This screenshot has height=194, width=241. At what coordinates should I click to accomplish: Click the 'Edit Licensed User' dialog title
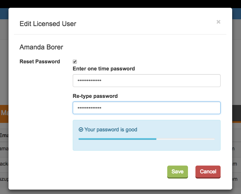pos(48,24)
